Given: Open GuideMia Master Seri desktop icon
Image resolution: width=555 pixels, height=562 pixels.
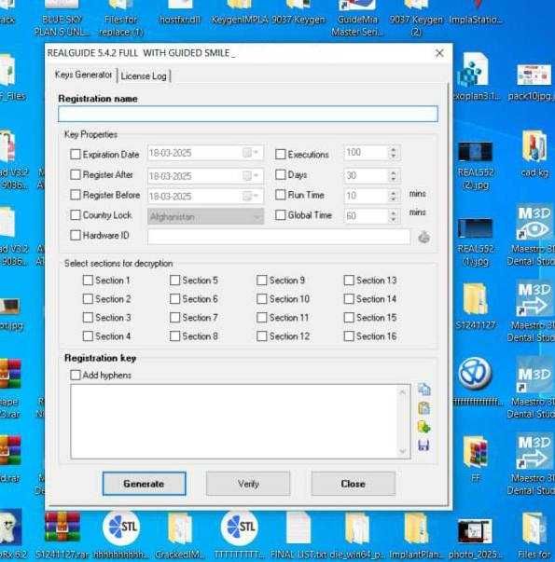Looking at the screenshot, I should click(x=357, y=18).
